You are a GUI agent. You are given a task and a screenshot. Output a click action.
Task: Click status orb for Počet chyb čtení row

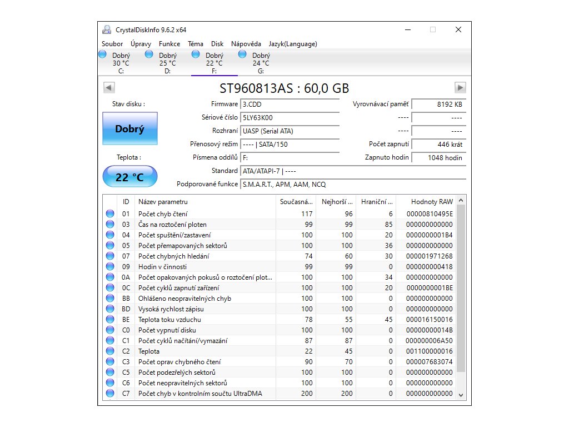coord(109,214)
